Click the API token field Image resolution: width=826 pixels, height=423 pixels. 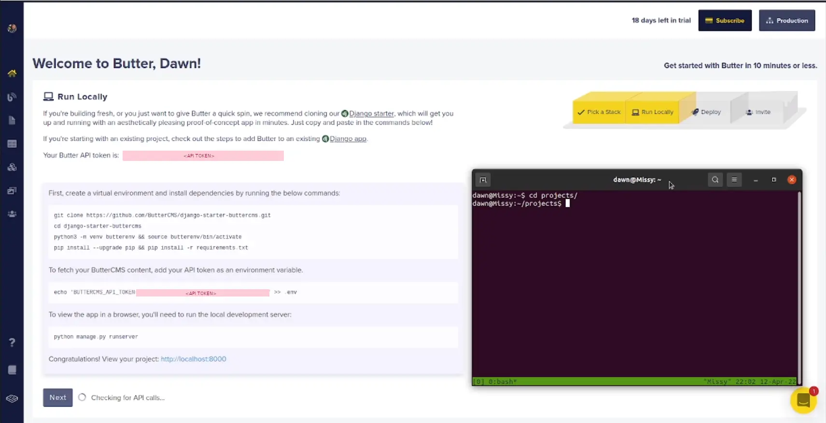click(x=203, y=155)
